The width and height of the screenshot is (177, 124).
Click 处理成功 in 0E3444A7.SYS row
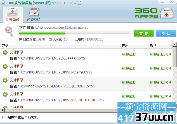tap(129, 55)
